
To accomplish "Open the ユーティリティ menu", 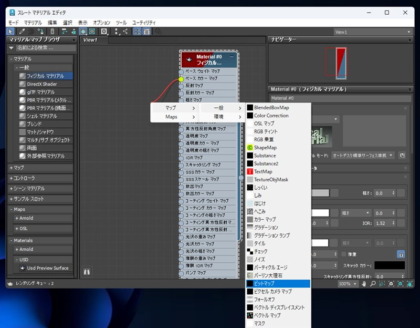I will (144, 23).
